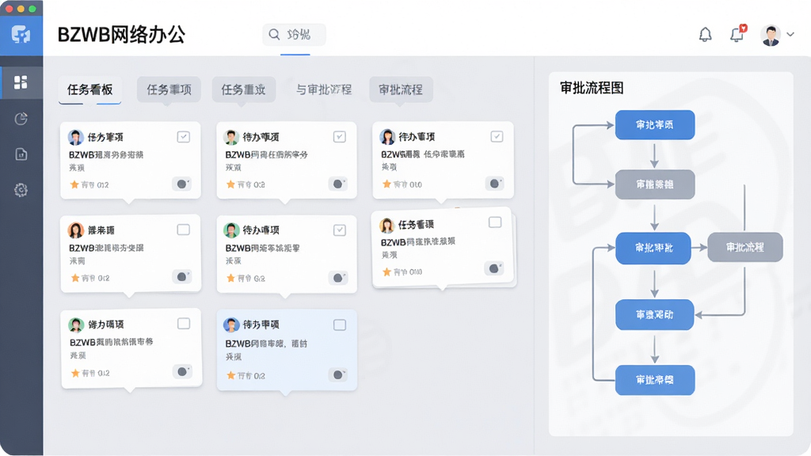
Task: Click the BZWB网络办公 title text
Action: coord(121,35)
